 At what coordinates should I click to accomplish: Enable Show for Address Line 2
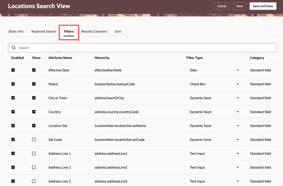coord(34,167)
